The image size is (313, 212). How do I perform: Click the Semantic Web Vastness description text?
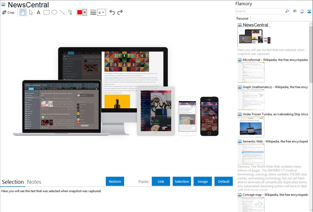click(272, 178)
